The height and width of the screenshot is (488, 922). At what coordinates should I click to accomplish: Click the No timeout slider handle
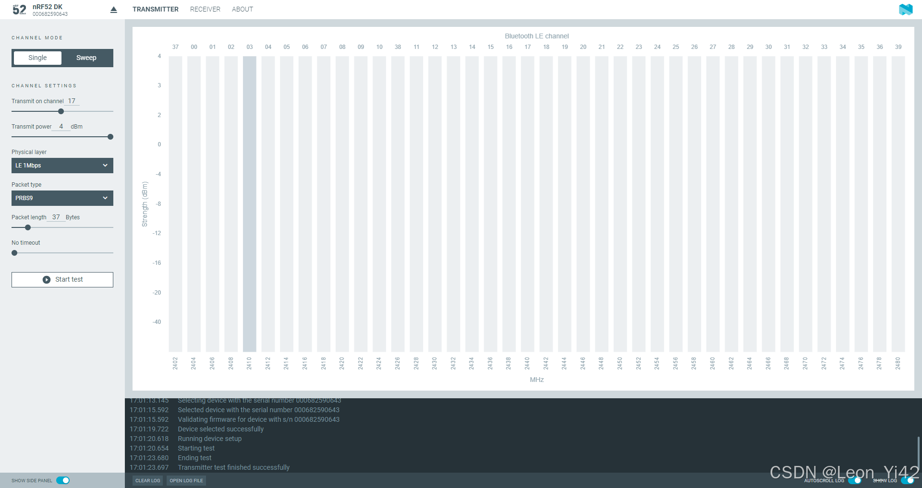point(14,253)
